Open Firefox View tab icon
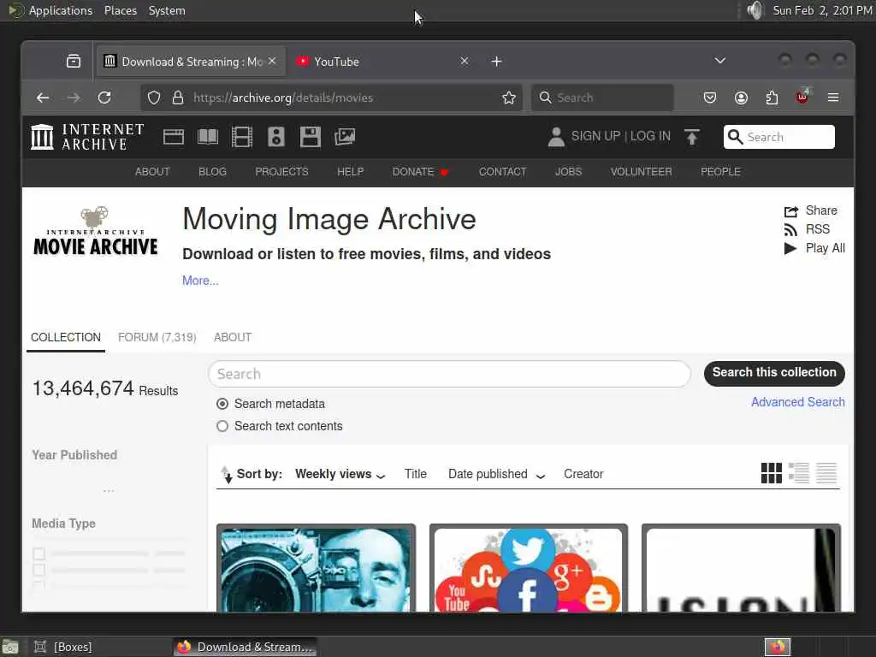Image resolution: width=876 pixels, height=657 pixels. (x=74, y=62)
